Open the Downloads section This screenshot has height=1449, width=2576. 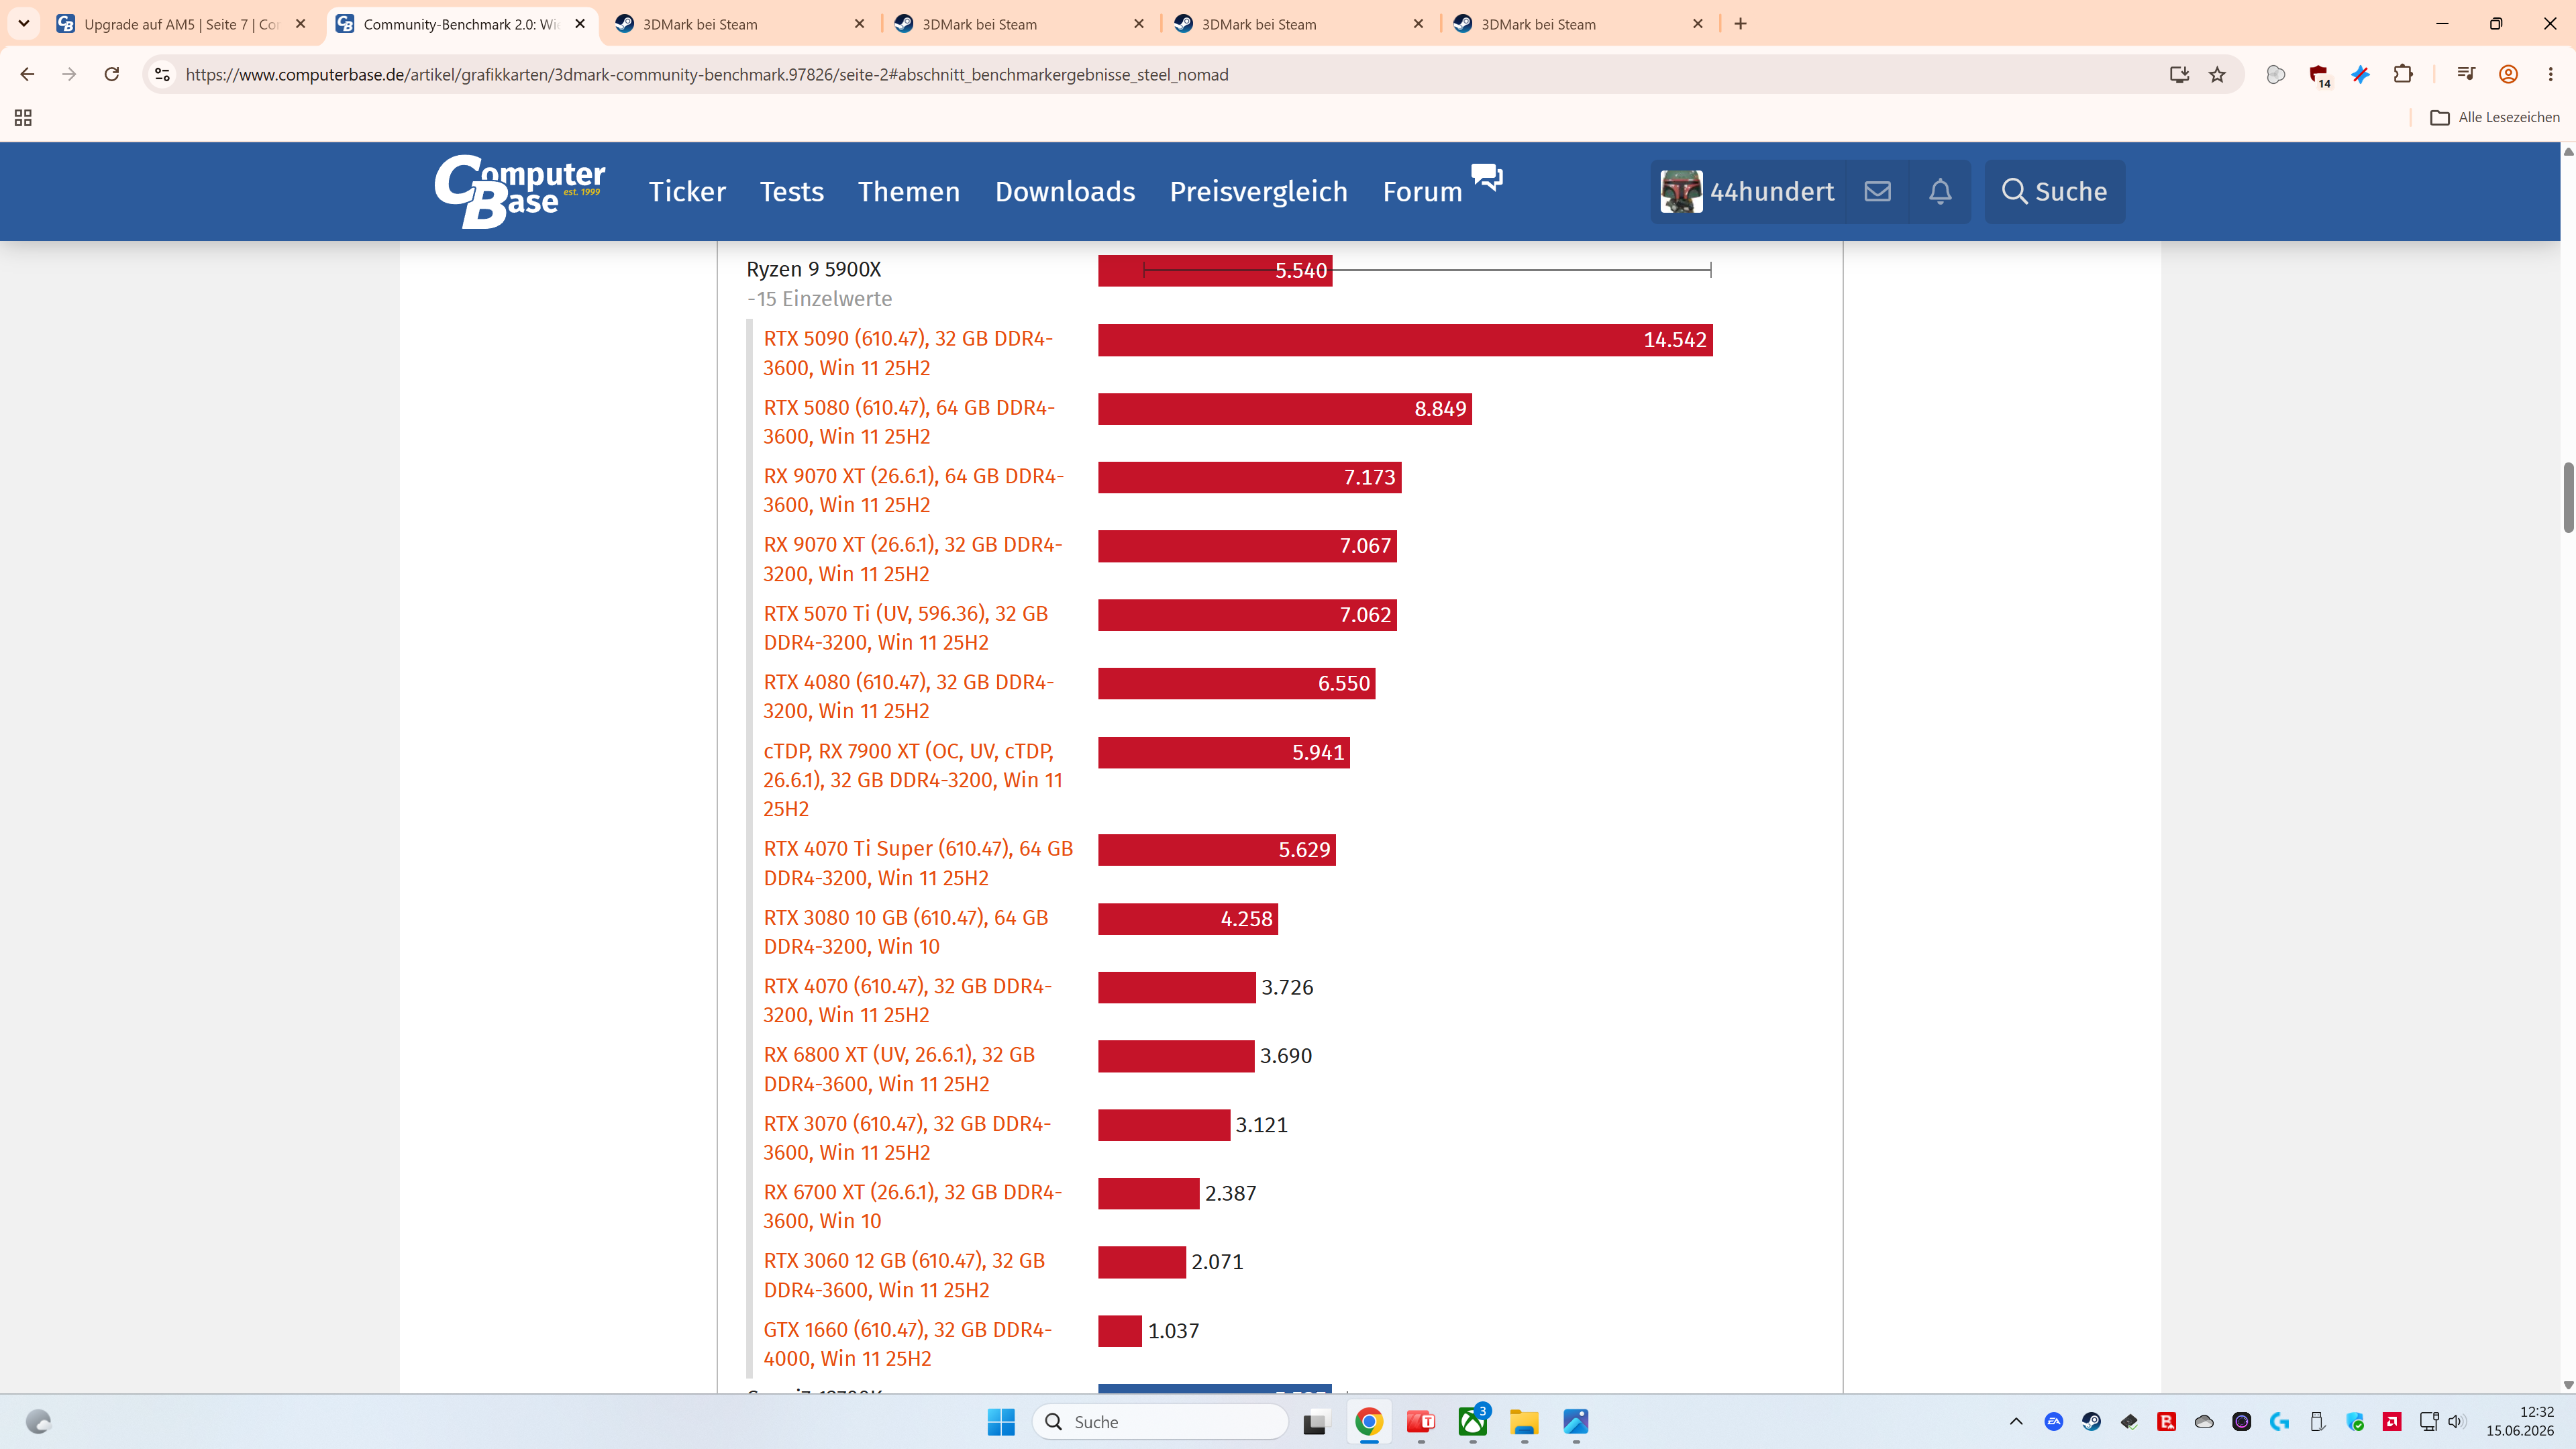[x=1065, y=191]
